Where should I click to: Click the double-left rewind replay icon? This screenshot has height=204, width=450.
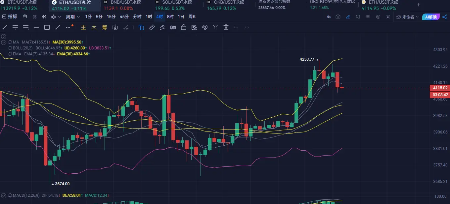click(44, 16)
